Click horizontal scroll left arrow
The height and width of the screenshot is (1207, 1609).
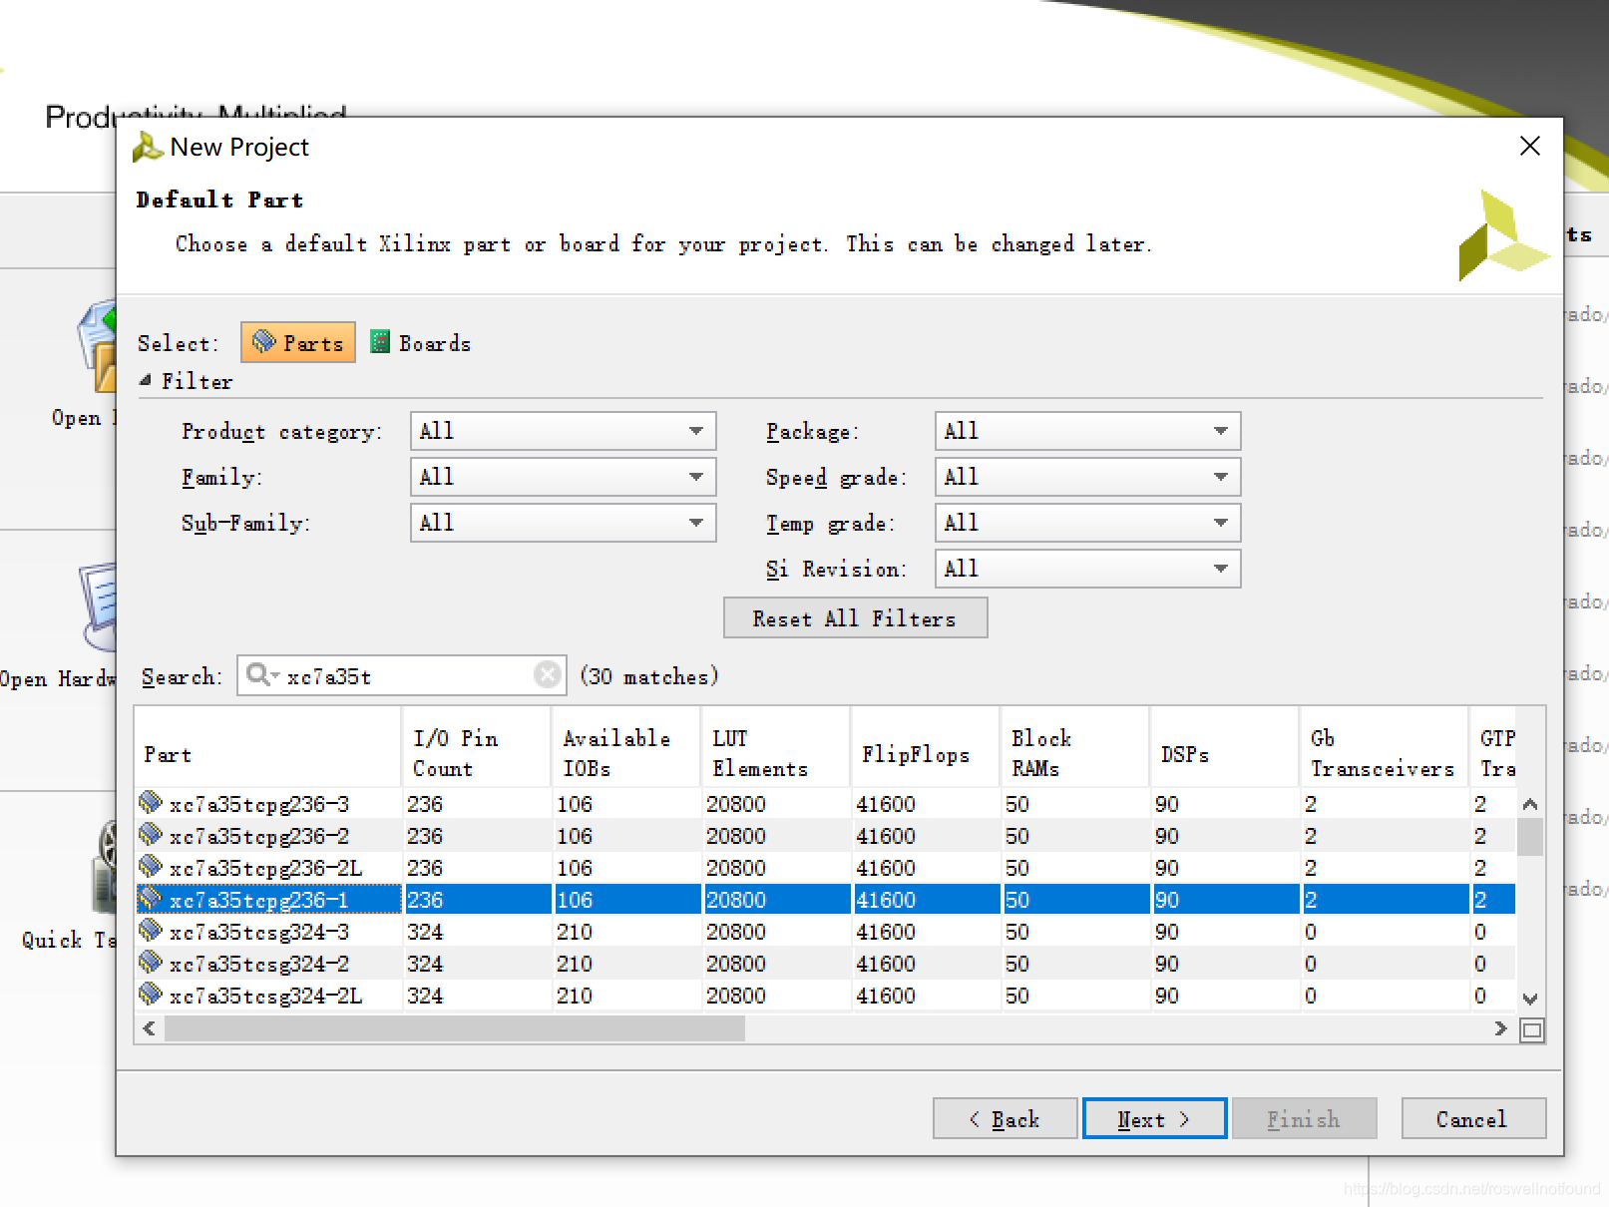coord(150,1028)
